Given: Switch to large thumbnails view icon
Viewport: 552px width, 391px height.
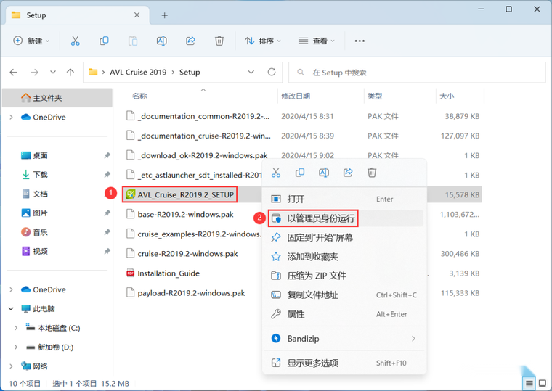Looking at the screenshot, I should (x=543, y=383).
